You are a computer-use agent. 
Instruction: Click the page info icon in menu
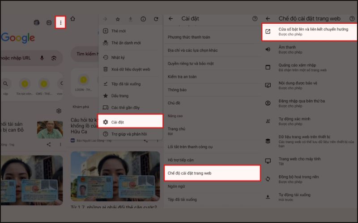[143, 19]
